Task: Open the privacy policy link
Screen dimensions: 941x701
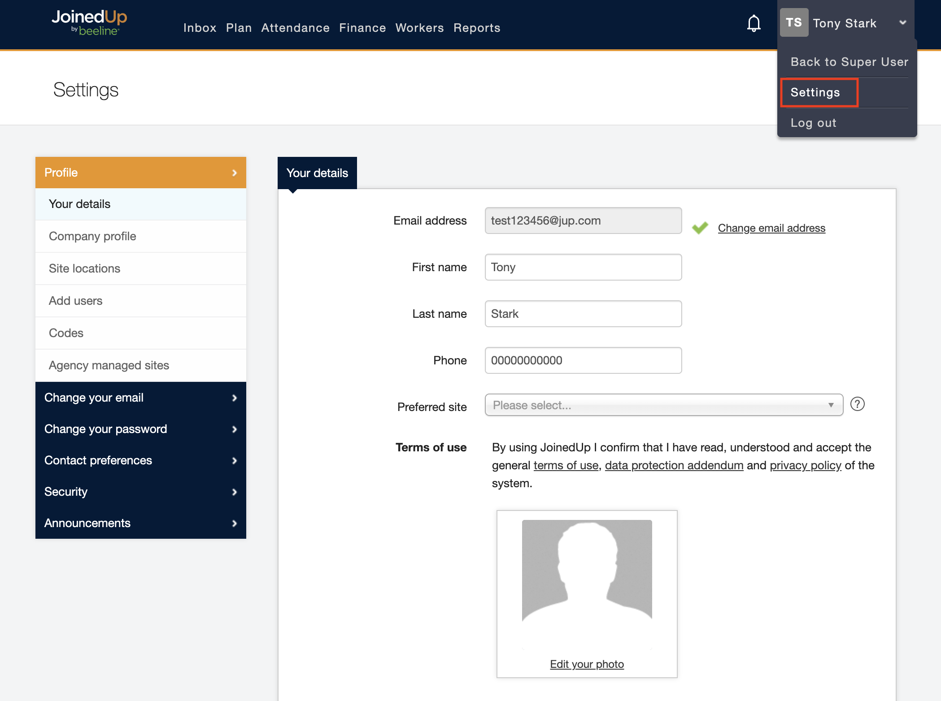Action: point(805,465)
